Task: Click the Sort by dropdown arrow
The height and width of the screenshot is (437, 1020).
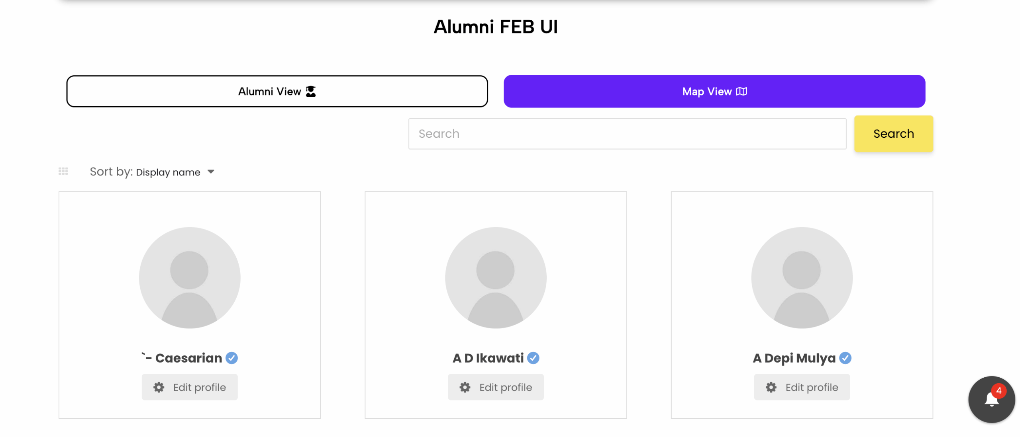Action: coord(211,172)
